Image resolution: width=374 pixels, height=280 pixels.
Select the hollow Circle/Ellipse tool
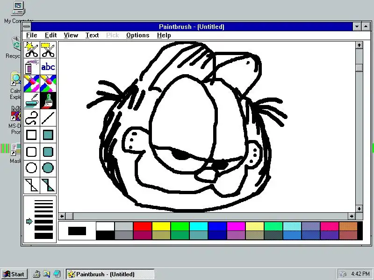pos(32,168)
